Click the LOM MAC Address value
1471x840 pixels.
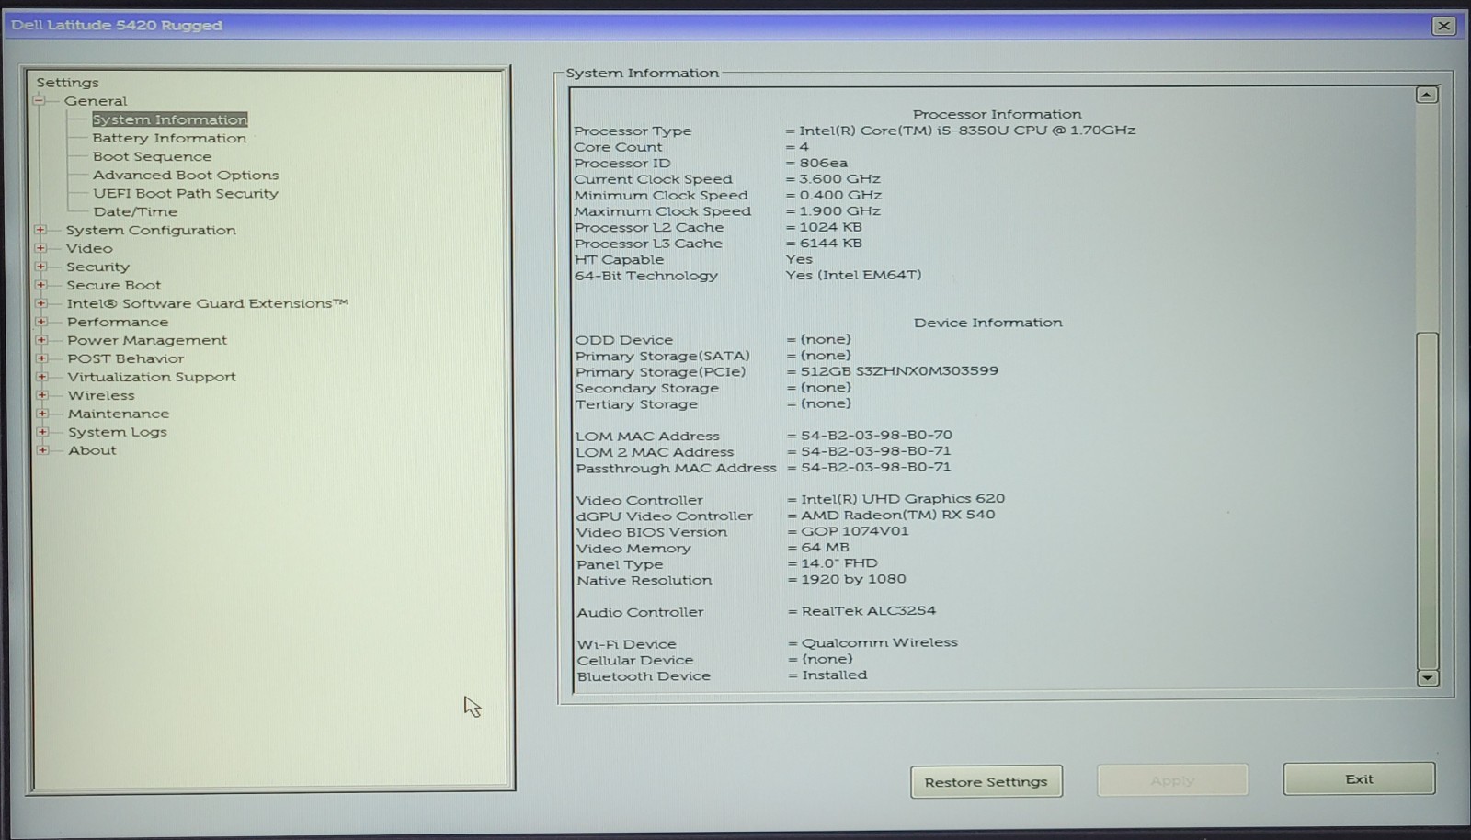click(x=876, y=436)
